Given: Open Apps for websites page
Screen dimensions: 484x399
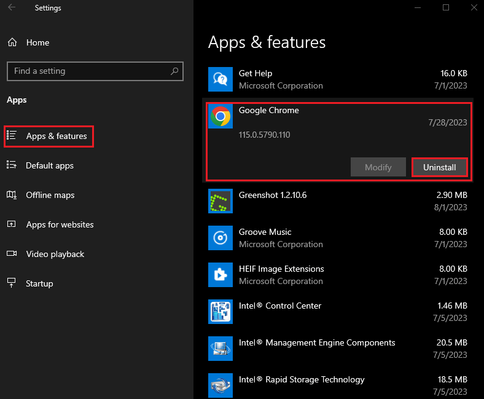Looking at the screenshot, I should [60, 224].
